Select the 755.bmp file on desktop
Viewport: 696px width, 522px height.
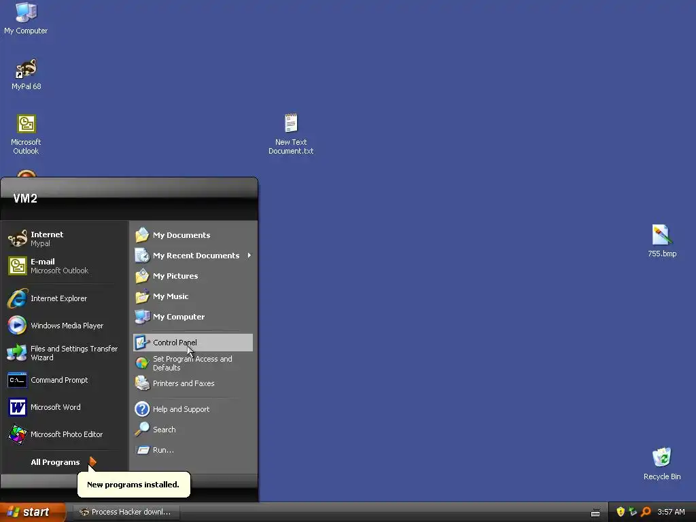click(x=662, y=241)
